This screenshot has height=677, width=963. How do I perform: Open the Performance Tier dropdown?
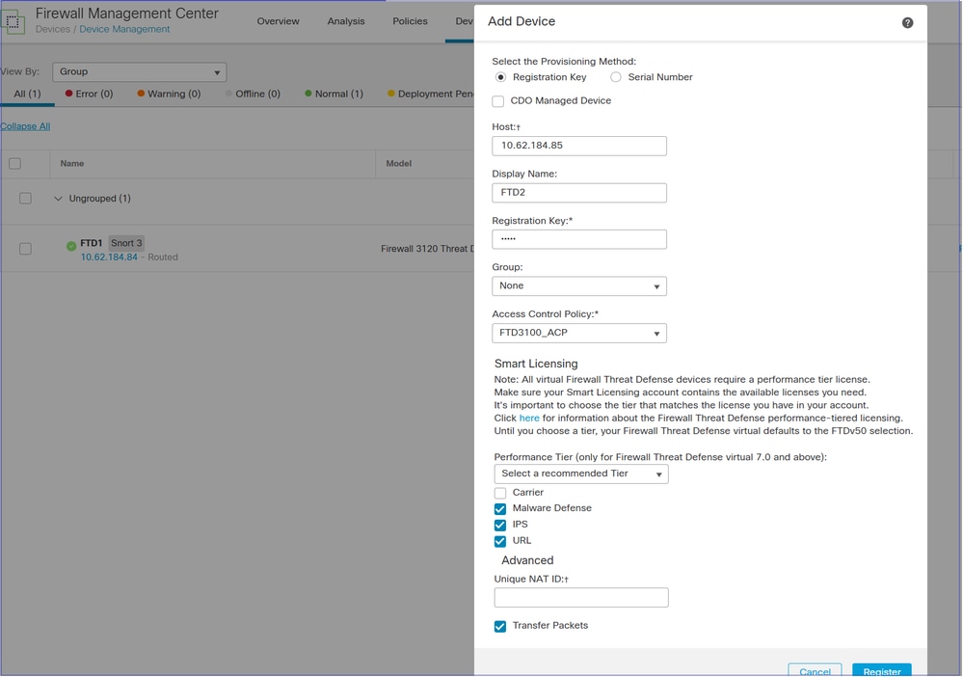(581, 474)
